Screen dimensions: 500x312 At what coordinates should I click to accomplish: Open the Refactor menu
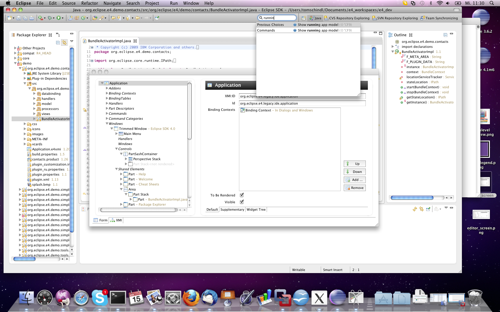[89, 3]
